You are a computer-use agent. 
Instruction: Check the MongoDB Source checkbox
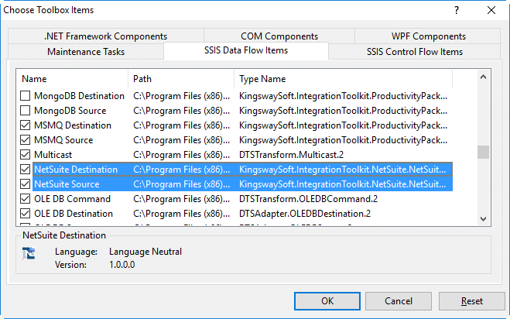pos(25,111)
